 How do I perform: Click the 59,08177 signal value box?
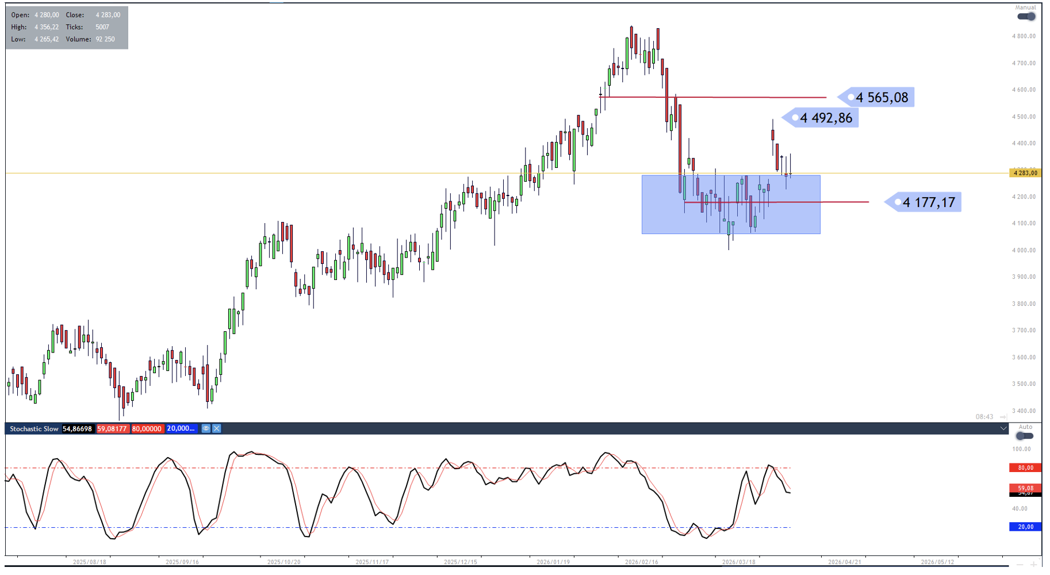click(112, 429)
